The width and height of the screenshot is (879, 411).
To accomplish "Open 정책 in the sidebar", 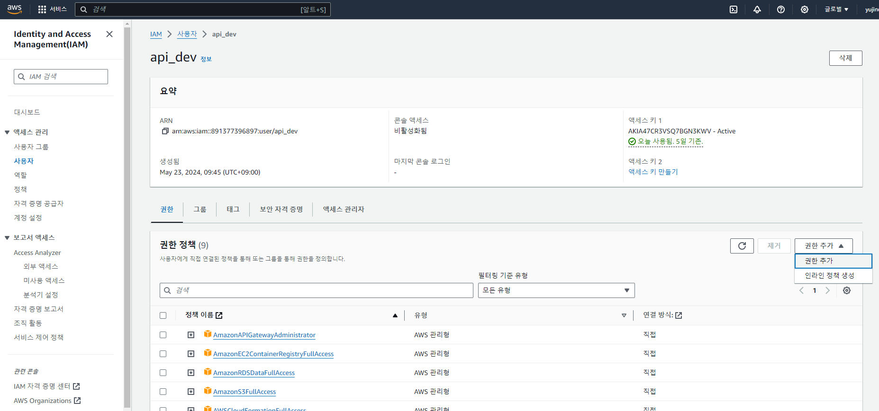I will (x=20, y=190).
